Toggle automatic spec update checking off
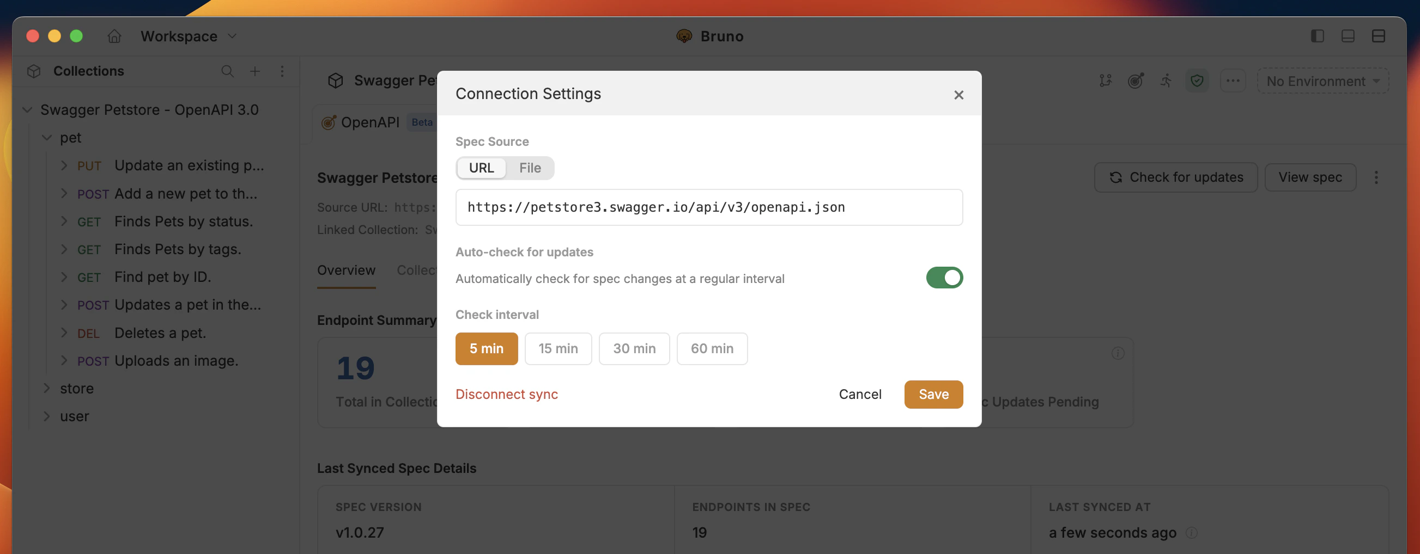Viewport: 1420px width, 554px height. point(945,278)
